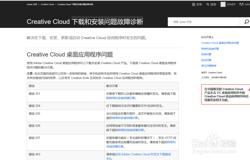250x160 pixels.
Task: Select the 错误 207 table cell
Action: coord(65,142)
